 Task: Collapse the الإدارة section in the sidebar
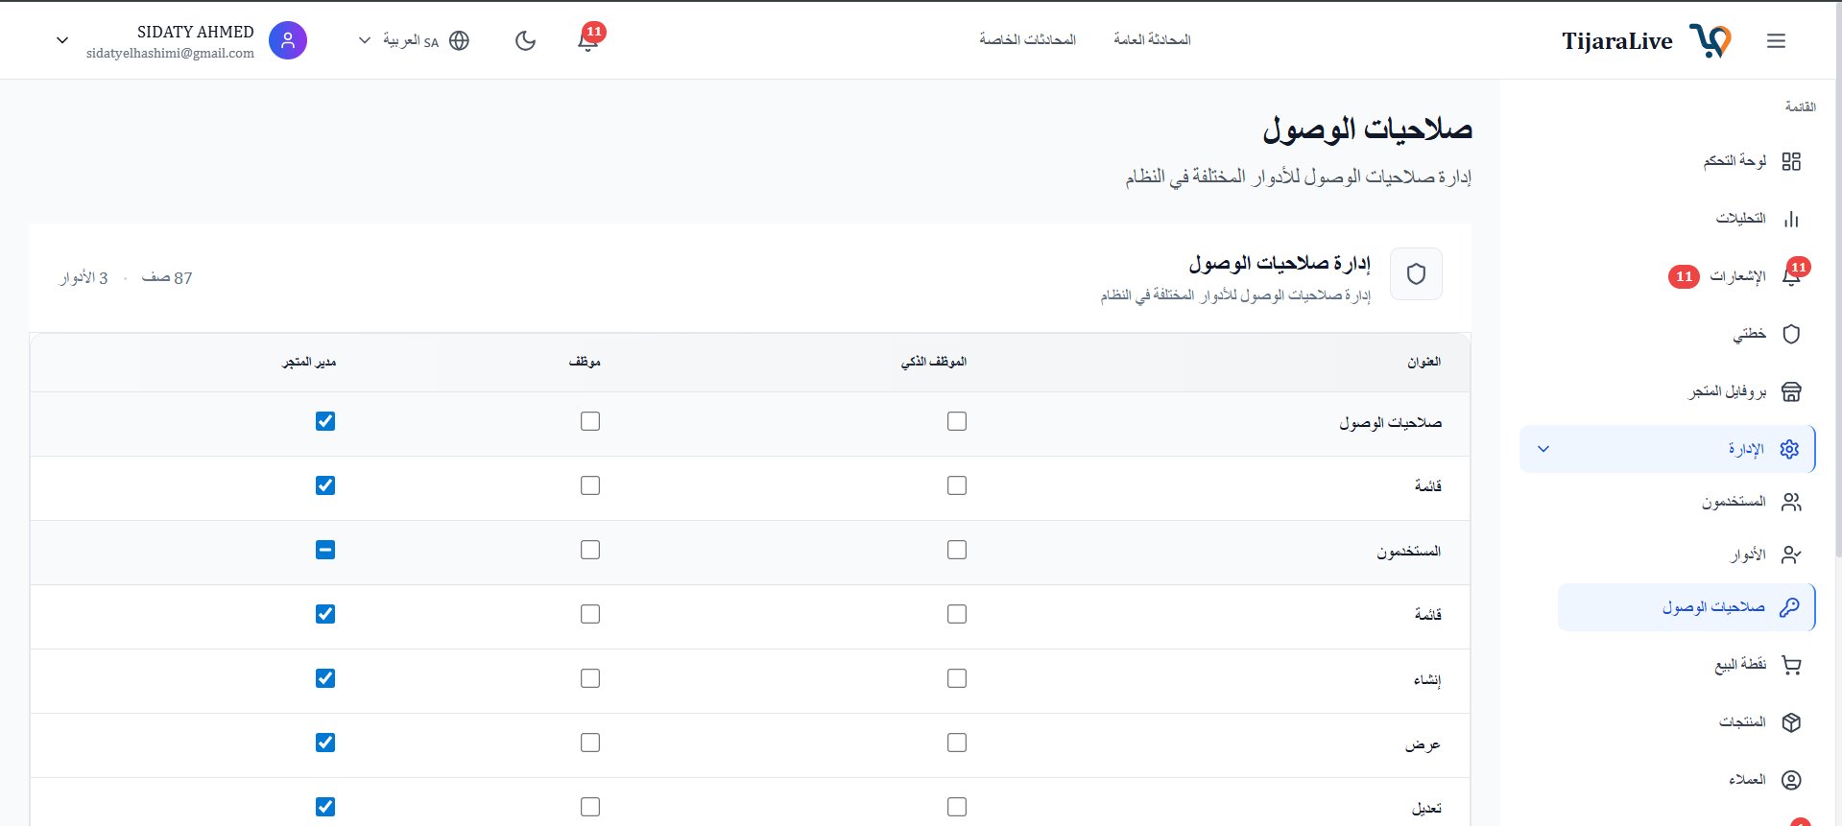pos(1543,448)
